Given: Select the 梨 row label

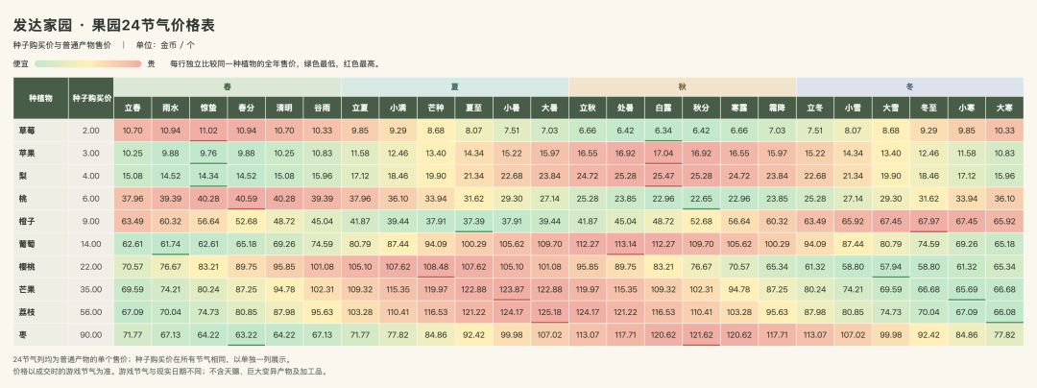Looking at the screenshot, I should tap(40, 176).
